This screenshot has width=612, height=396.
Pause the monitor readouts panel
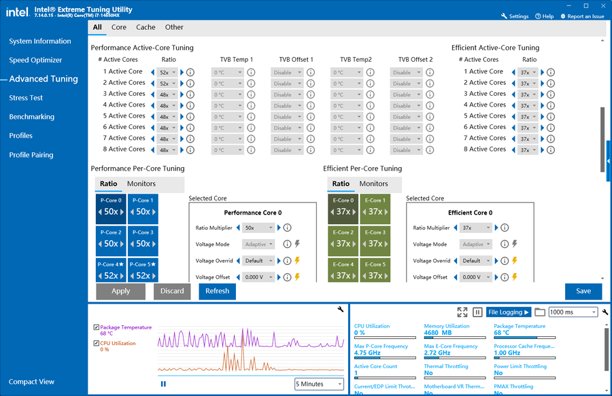coord(477,312)
